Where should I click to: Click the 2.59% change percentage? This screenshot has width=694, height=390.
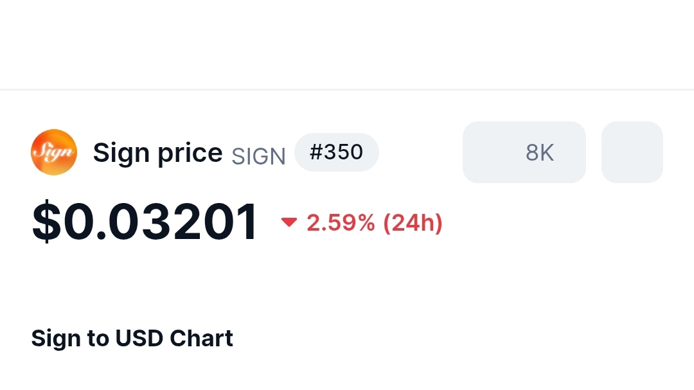pyautogui.click(x=341, y=223)
